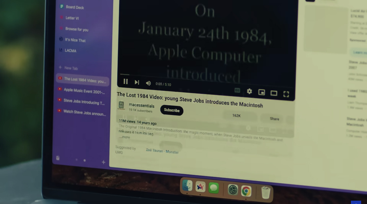Open Google Chrome from the Dock
The image size is (367, 204).
[246, 191]
